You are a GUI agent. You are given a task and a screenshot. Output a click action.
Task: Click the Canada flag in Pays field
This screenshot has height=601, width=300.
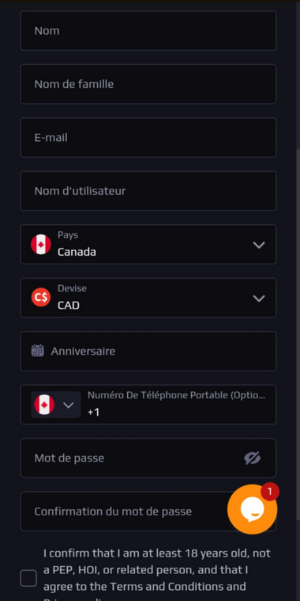(x=41, y=245)
